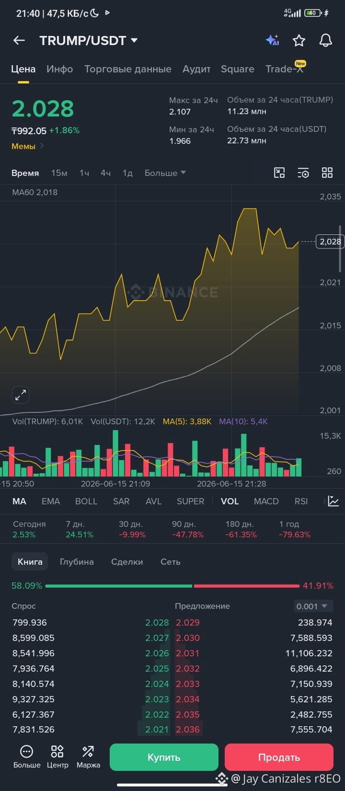Image resolution: width=345 pixels, height=791 pixels.
Task: Expand chart to fullscreen
Action: click(x=21, y=395)
